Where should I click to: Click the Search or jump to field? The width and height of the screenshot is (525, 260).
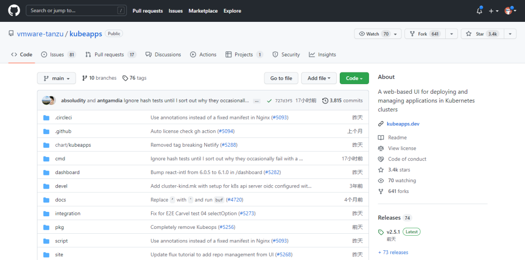pos(76,11)
